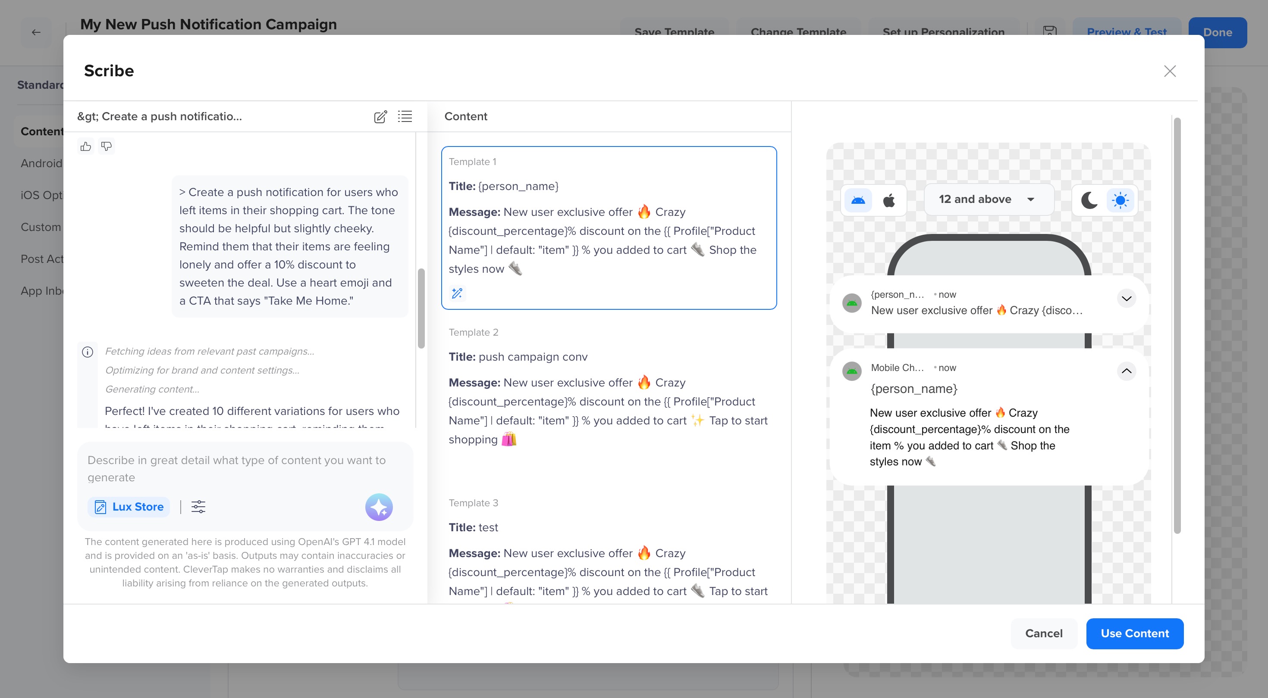
Task: Open the Content tab in left sidebar
Action: pos(42,131)
